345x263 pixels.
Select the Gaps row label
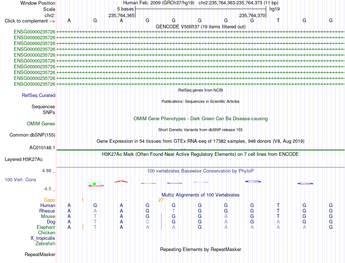coord(49,200)
